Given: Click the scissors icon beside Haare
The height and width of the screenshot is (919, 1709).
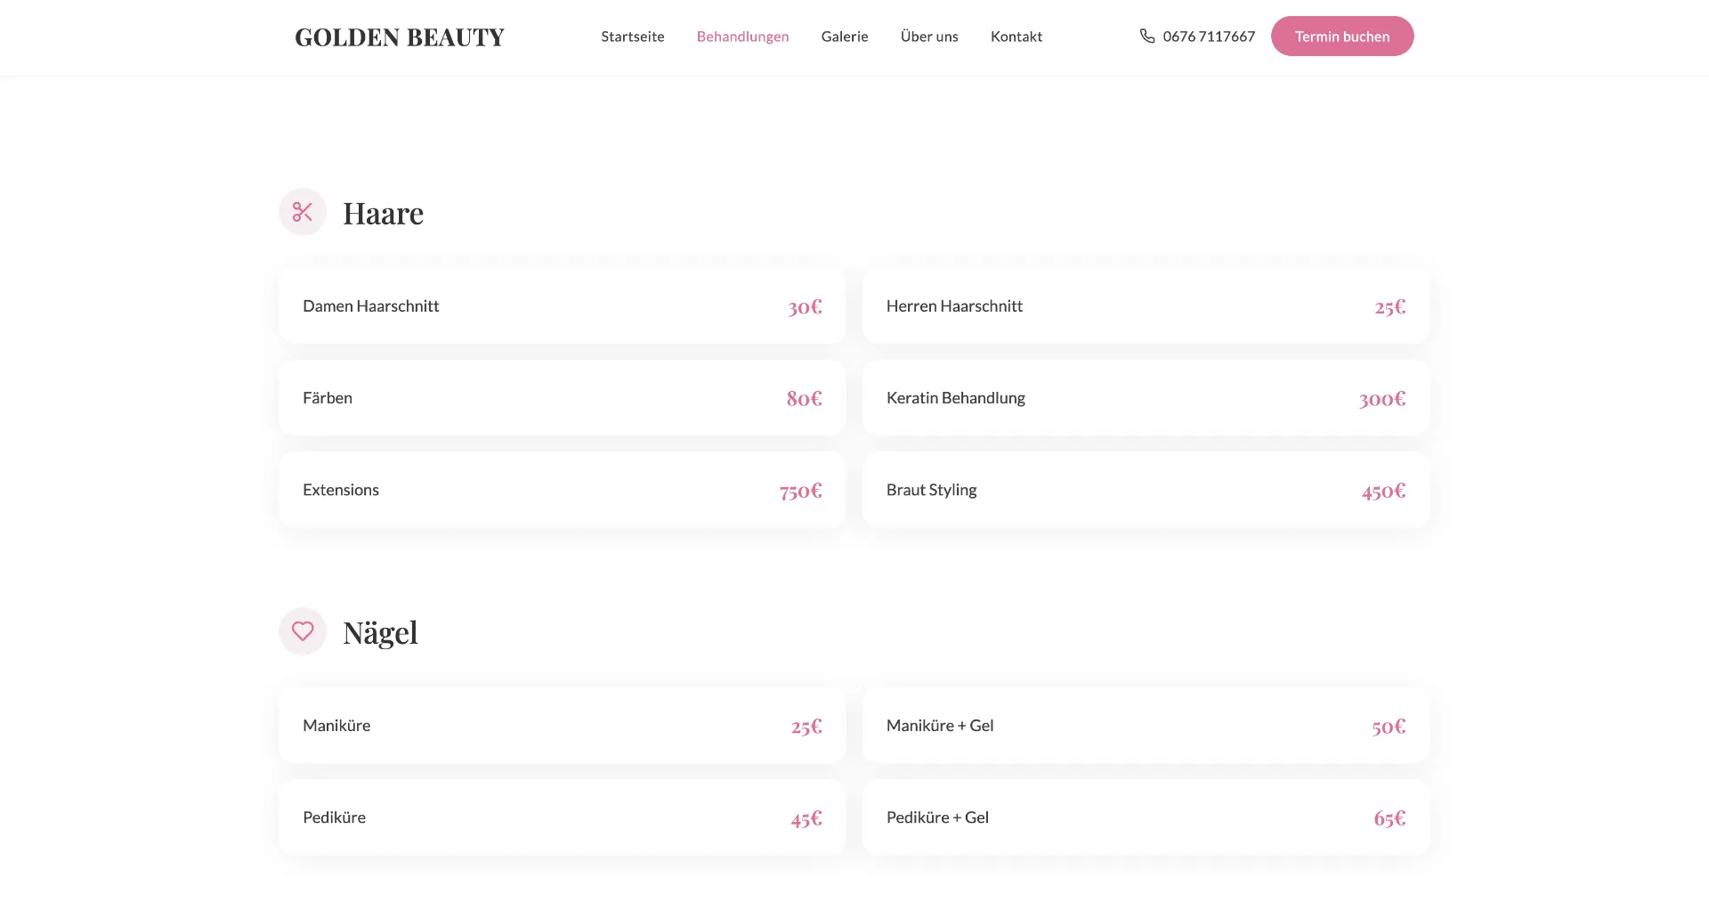Looking at the screenshot, I should (x=303, y=212).
